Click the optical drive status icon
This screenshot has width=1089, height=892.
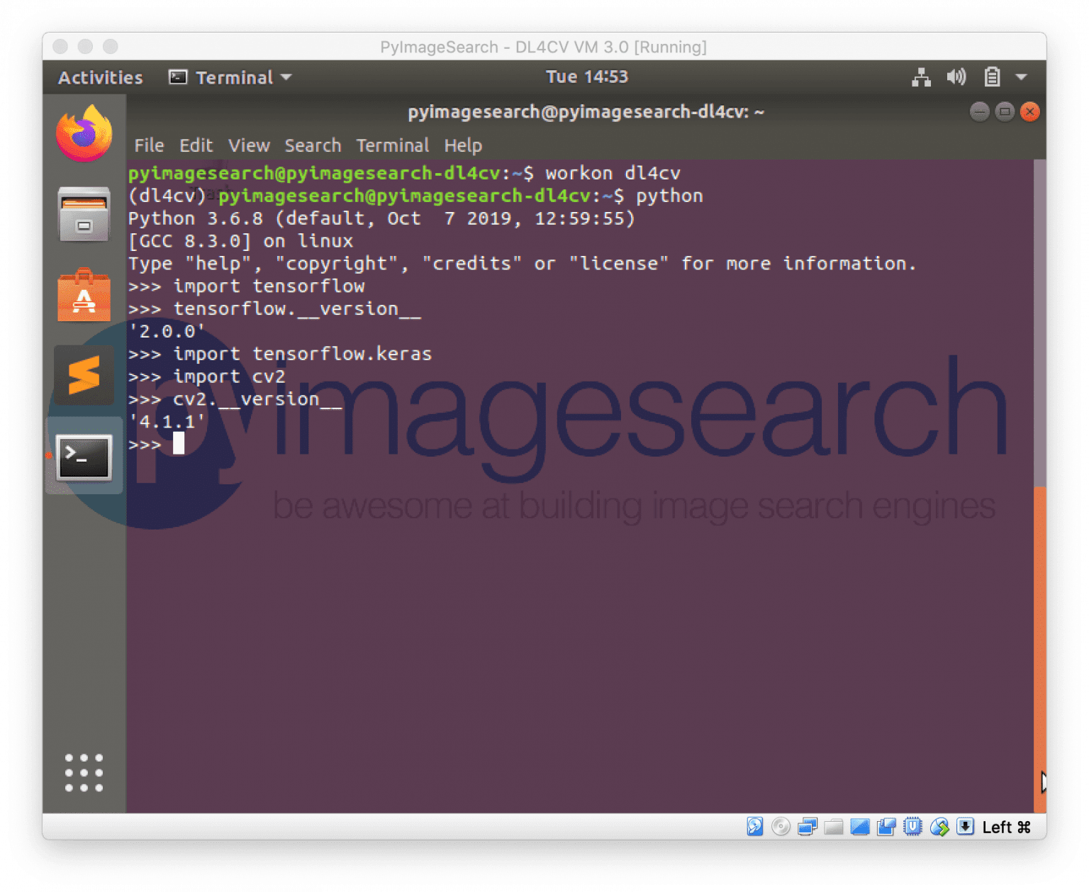[781, 826]
